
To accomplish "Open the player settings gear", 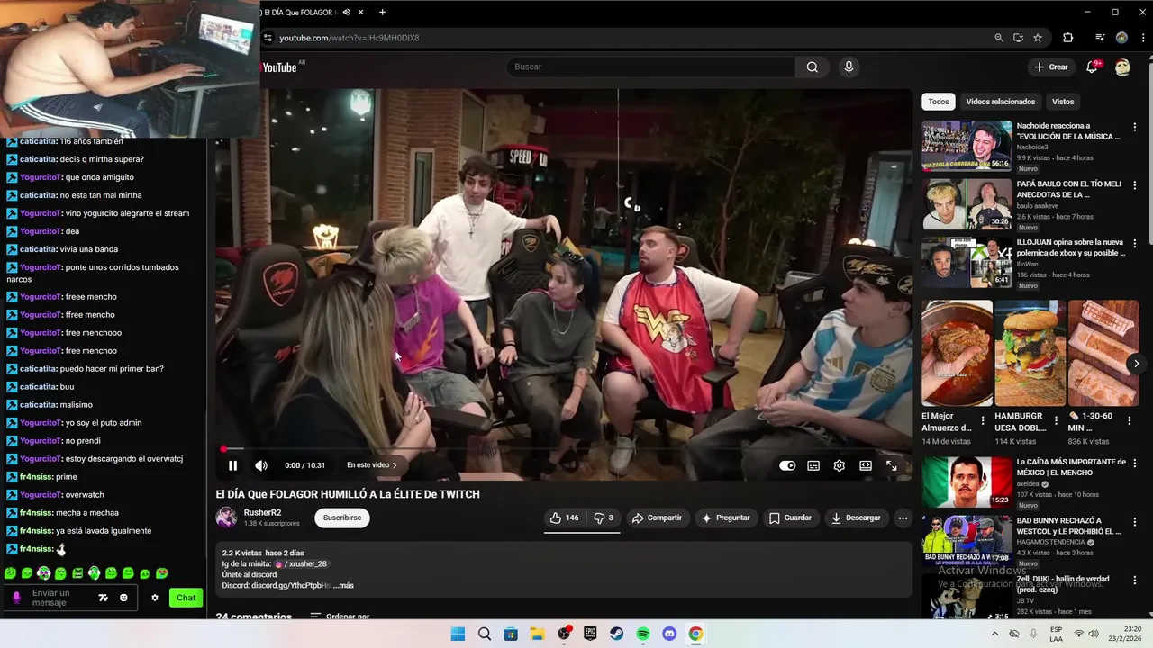I will tap(840, 465).
